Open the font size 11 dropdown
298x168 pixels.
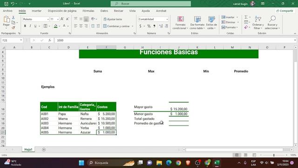[58, 19]
